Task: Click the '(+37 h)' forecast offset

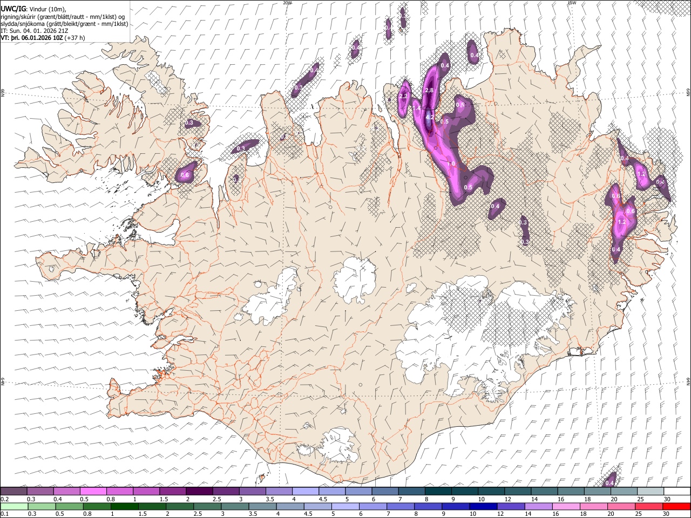Action: [x=74, y=38]
